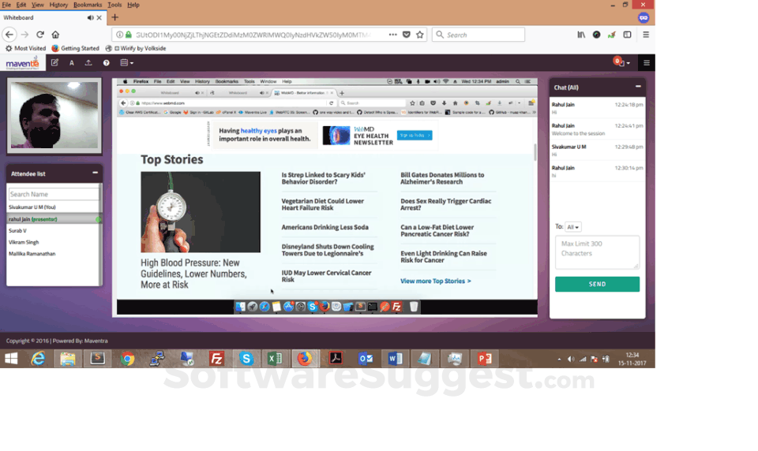
Task: Bookmark this page with the star icon
Action: pos(419,35)
